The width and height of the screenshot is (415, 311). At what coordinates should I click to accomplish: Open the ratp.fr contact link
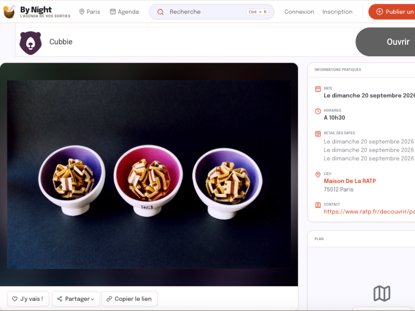[x=369, y=211]
